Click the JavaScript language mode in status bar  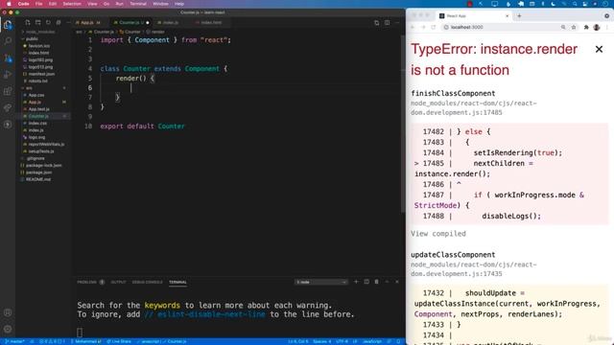coord(372,341)
